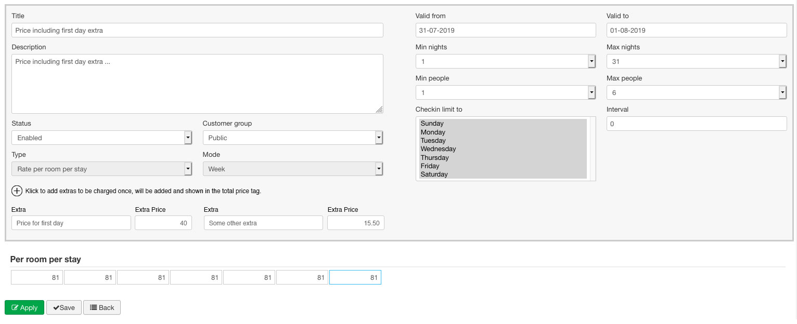The height and width of the screenshot is (324, 797).
Task: Open the Min people dropdown
Action: (505, 92)
